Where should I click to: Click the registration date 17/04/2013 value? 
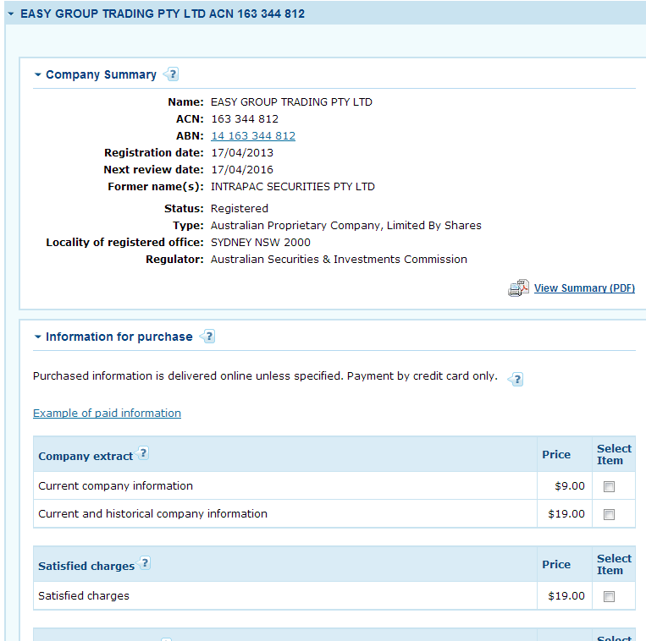click(242, 152)
